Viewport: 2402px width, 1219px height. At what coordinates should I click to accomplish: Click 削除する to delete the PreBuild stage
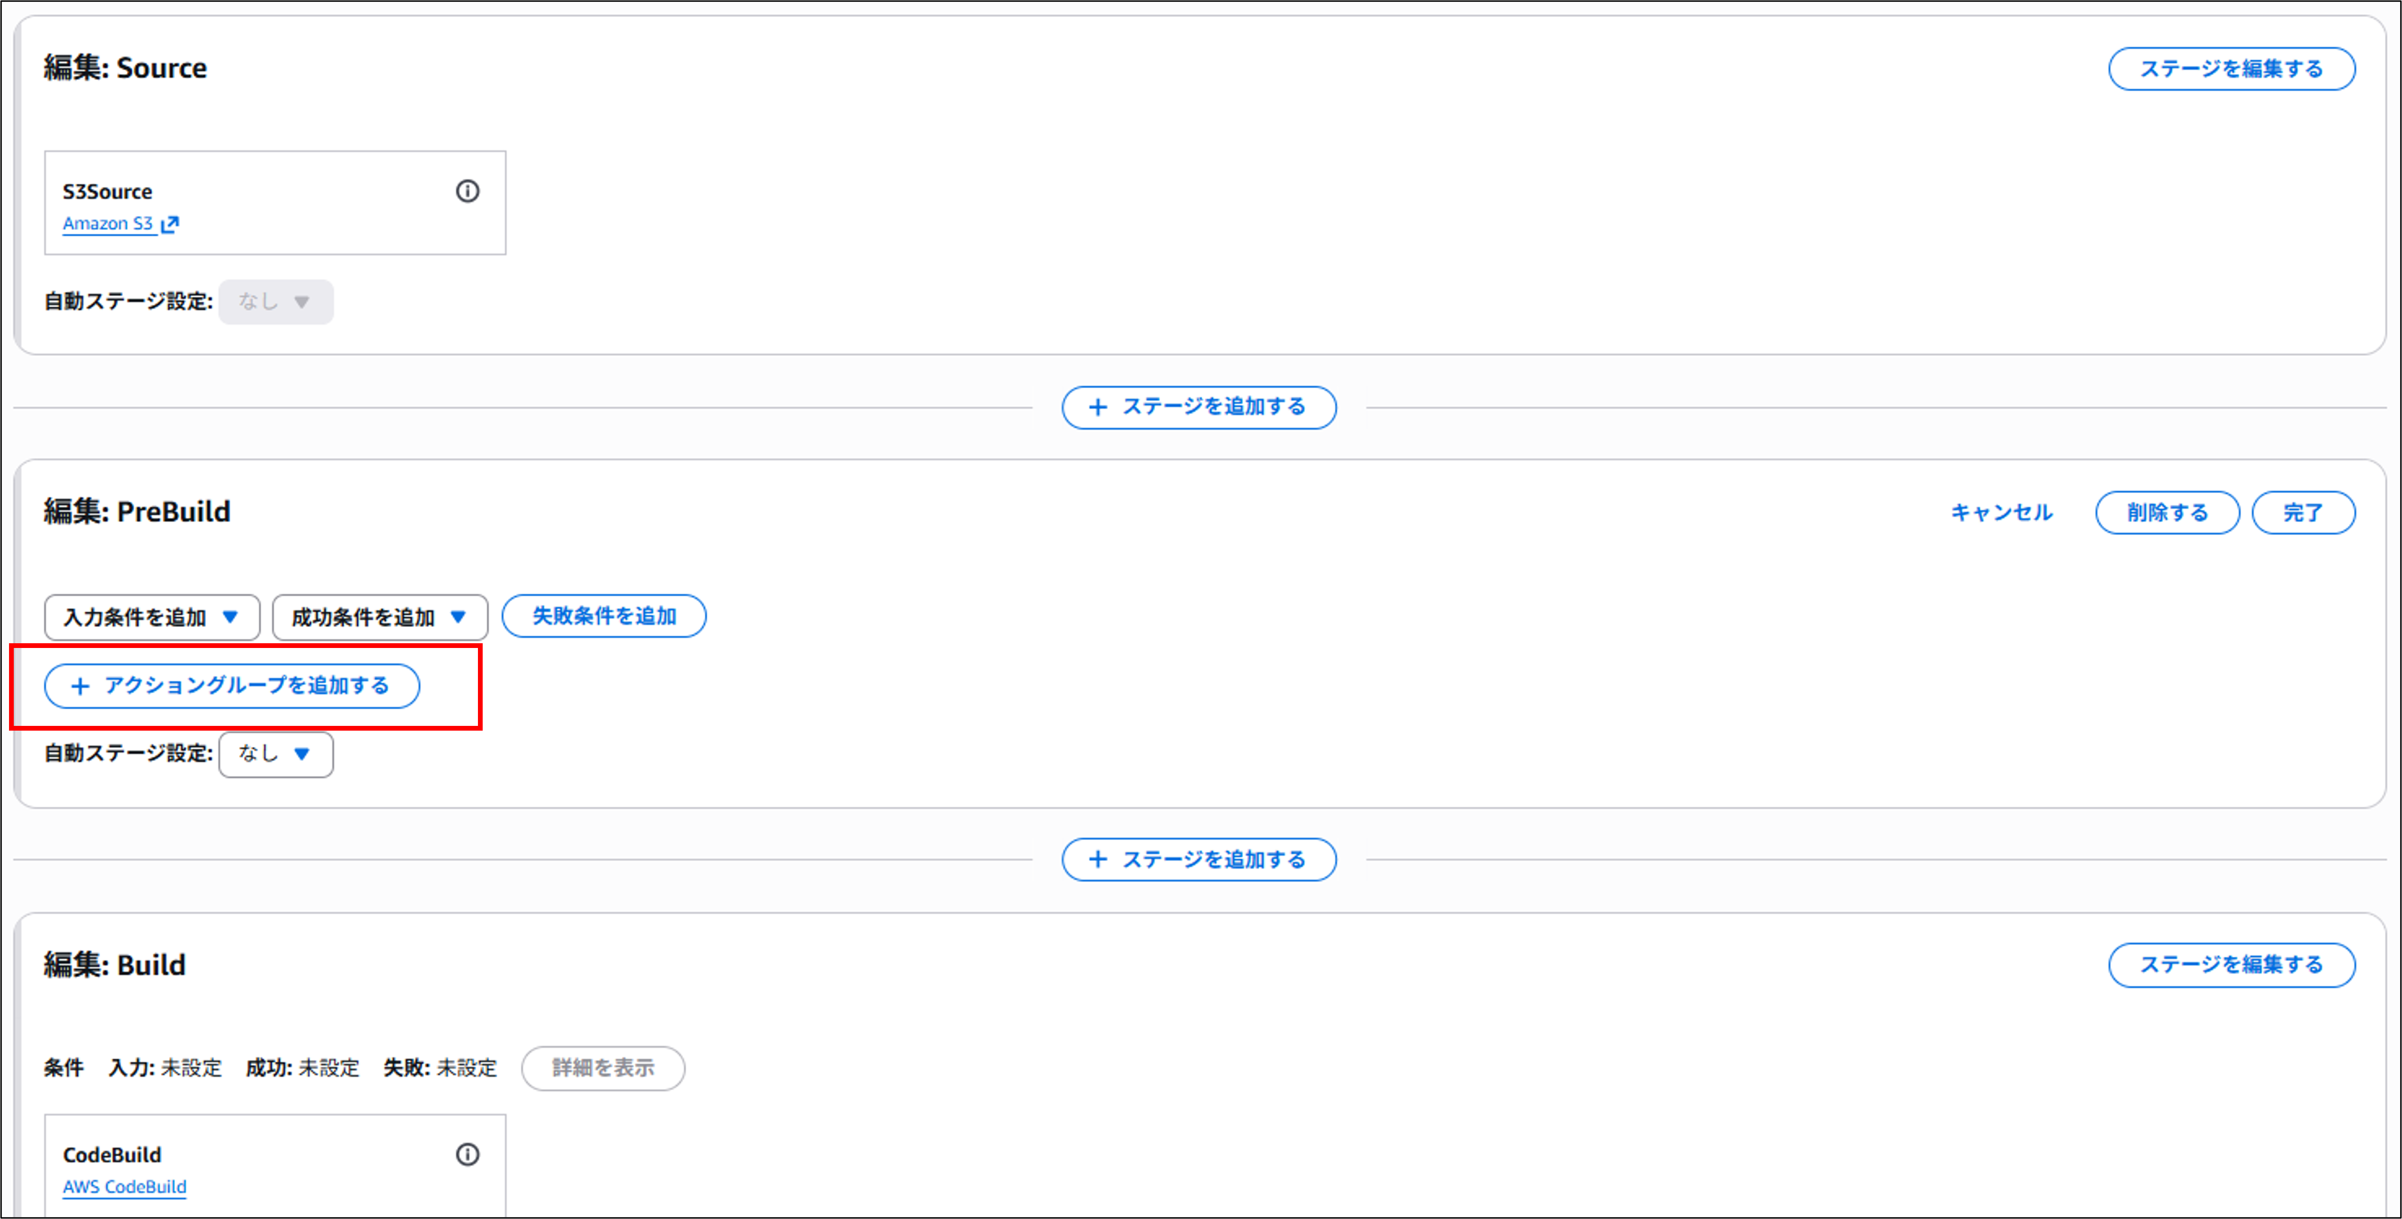tap(2167, 512)
